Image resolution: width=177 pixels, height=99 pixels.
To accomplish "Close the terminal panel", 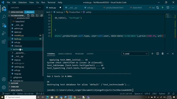I will click(173, 54).
